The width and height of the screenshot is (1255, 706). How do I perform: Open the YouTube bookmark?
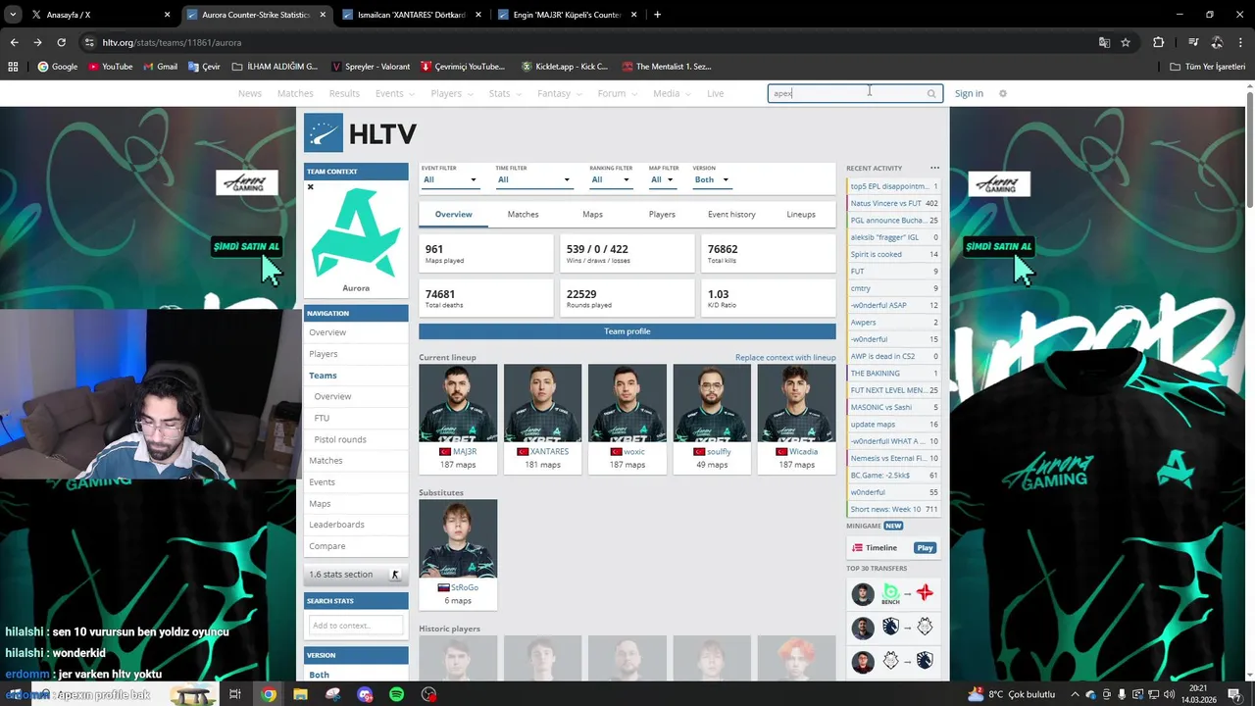coord(110,67)
